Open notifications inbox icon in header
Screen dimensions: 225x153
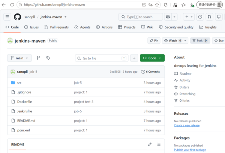pos(219,17)
